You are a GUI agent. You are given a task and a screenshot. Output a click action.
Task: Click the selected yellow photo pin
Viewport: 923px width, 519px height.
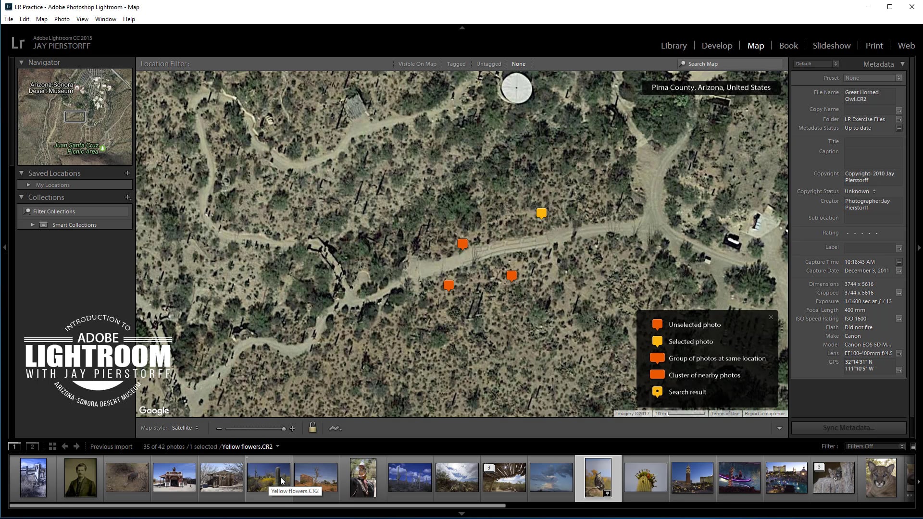point(541,213)
